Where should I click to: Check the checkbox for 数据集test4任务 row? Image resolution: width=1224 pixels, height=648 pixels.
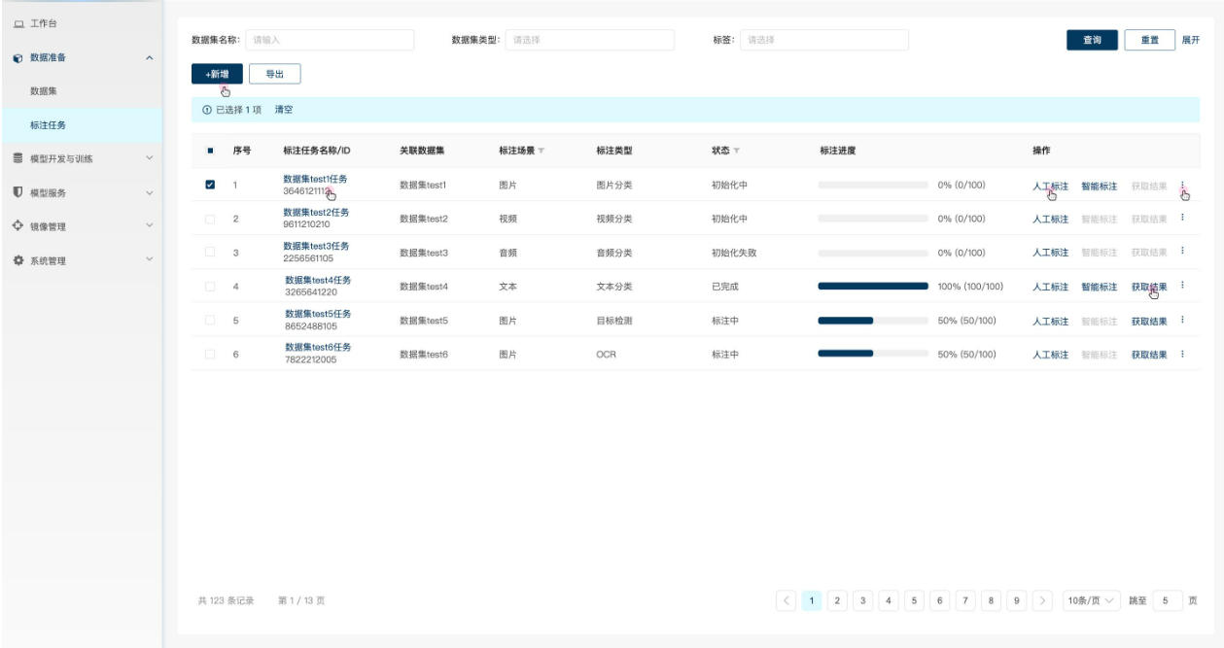[211, 287]
